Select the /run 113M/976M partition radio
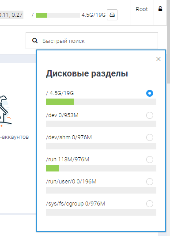This screenshot has height=236, width=170. coord(150,160)
